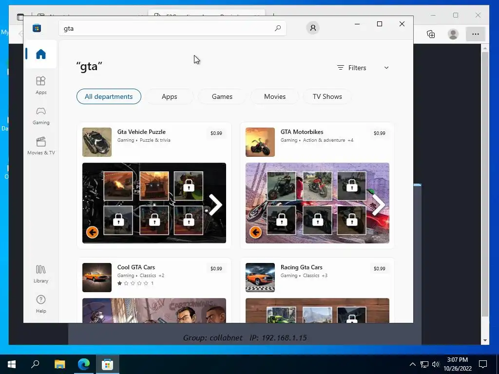This screenshot has height=374, width=499.
Task: Select the Movies department filter
Action: (275, 96)
